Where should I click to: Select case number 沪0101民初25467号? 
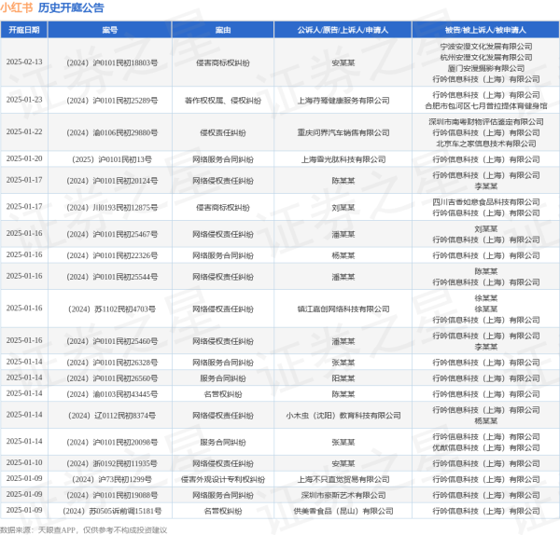(112, 234)
